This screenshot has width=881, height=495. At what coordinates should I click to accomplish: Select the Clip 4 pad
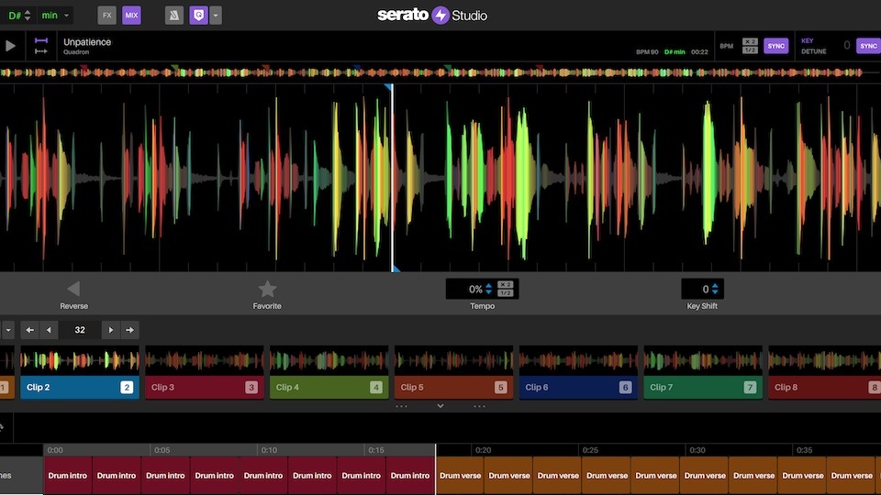click(329, 387)
